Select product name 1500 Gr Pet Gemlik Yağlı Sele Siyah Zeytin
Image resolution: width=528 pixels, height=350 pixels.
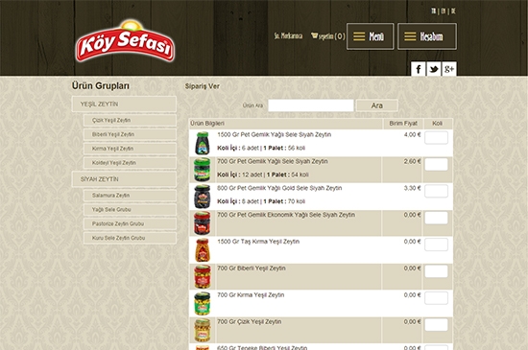click(x=275, y=134)
